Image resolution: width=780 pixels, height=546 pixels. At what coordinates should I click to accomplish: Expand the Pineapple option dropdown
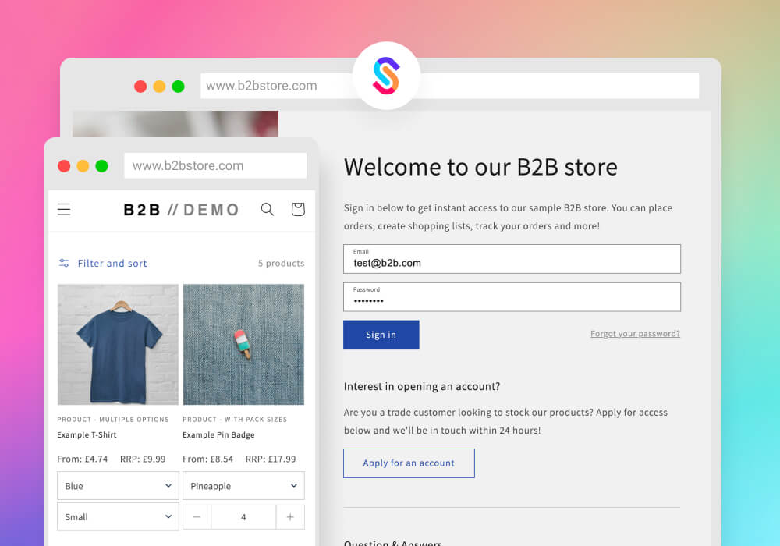click(243, 486)
